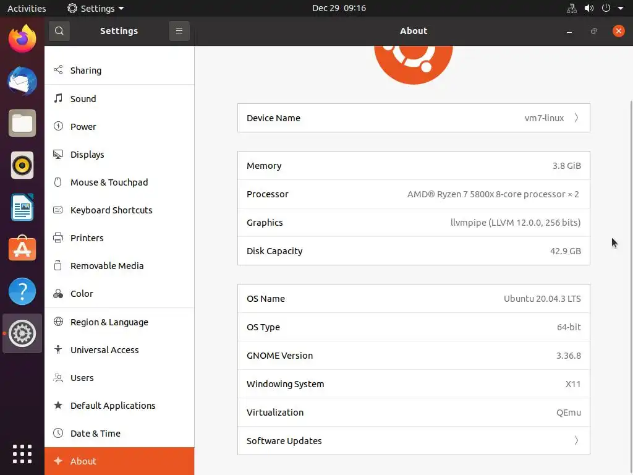Click the volume icon in top bar

[589, 8]
